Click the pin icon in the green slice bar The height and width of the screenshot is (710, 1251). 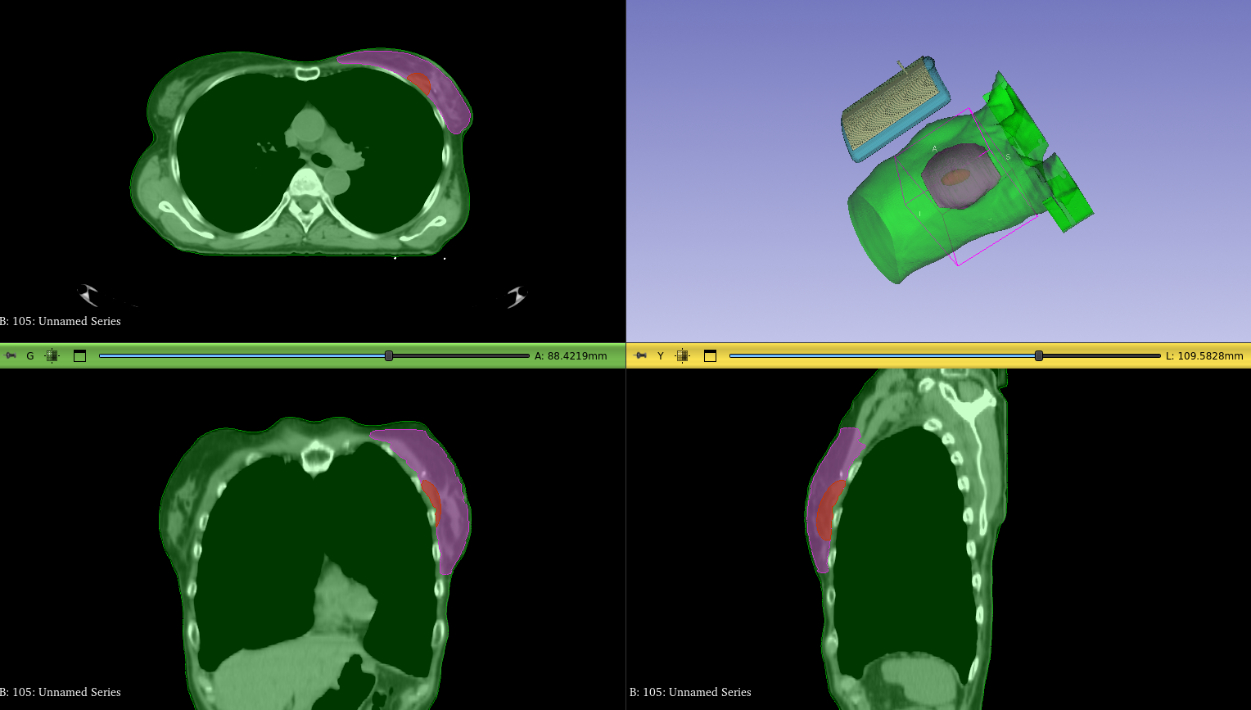11,356
